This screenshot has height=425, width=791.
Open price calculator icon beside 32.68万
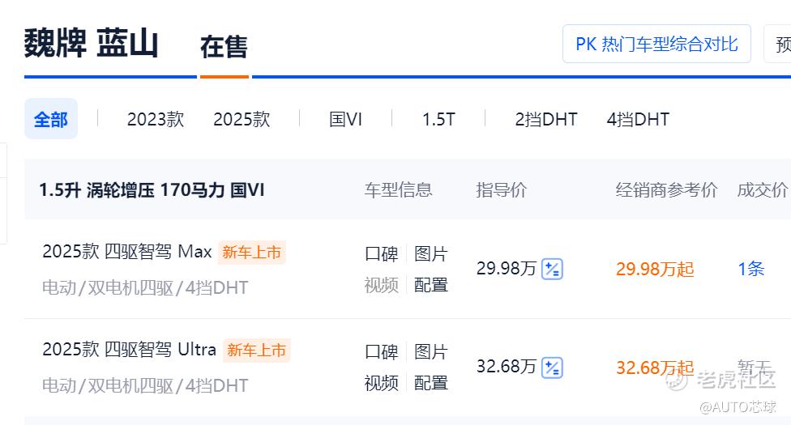tap(552, 367)
